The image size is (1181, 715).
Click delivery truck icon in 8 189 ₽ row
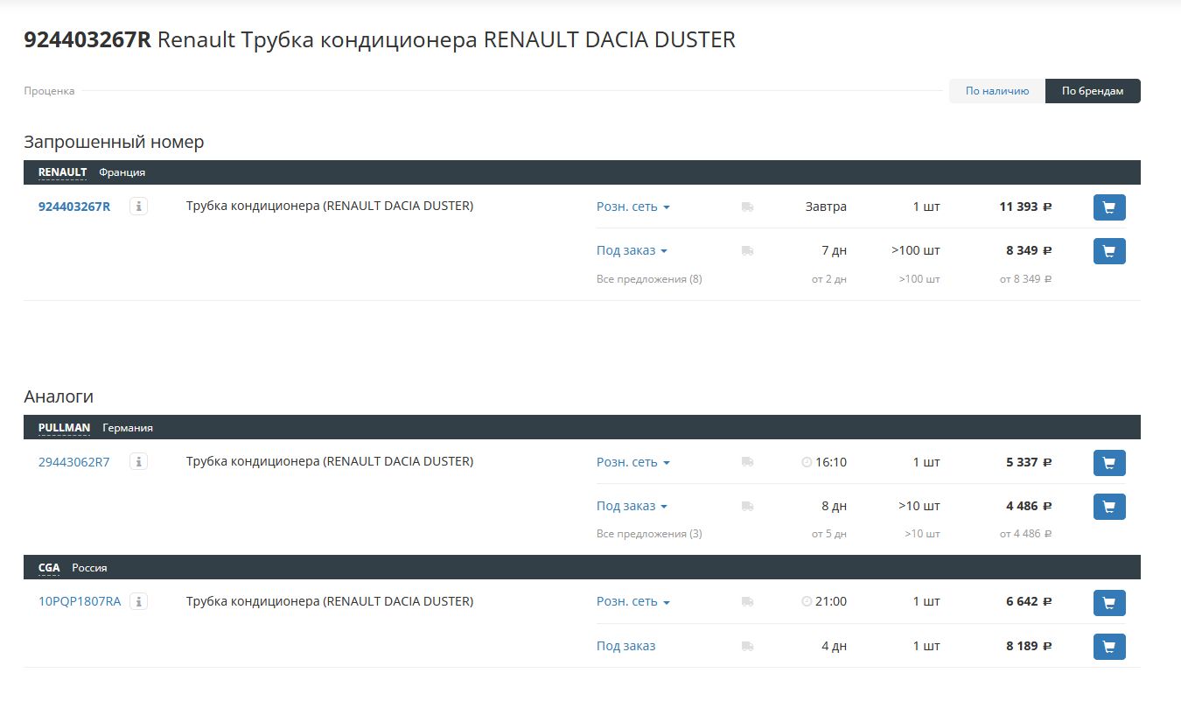coord(747,646)
